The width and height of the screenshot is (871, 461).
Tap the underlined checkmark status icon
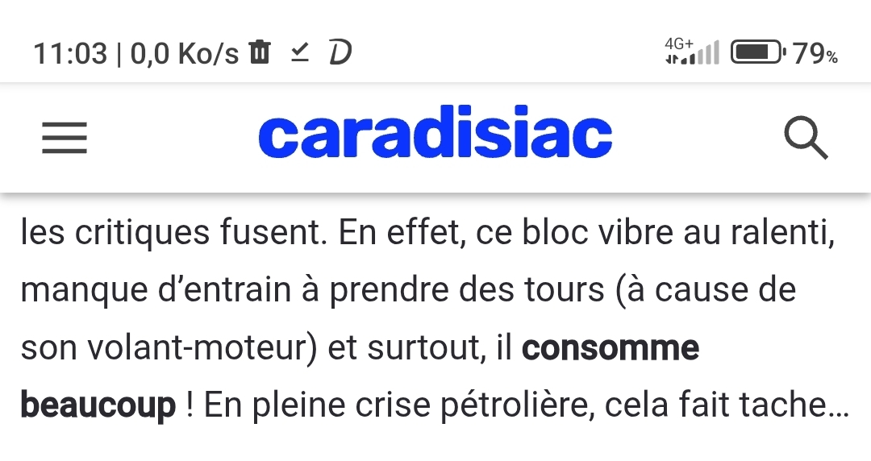pyautogui.click(x=300, y=52)
